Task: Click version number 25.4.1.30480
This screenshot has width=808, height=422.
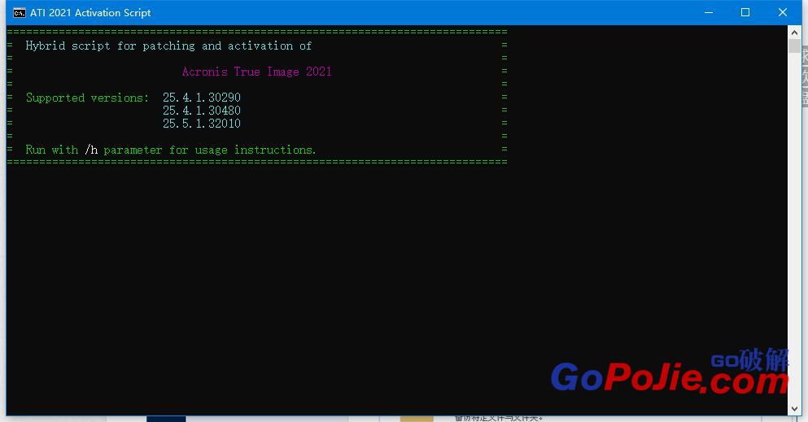Action: click(x=202, y=110)
